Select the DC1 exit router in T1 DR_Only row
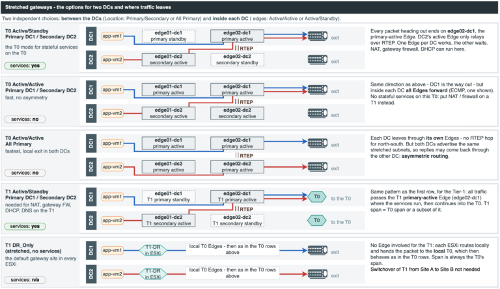The height and width of the screenshot is (289, 500). point(318,250)
